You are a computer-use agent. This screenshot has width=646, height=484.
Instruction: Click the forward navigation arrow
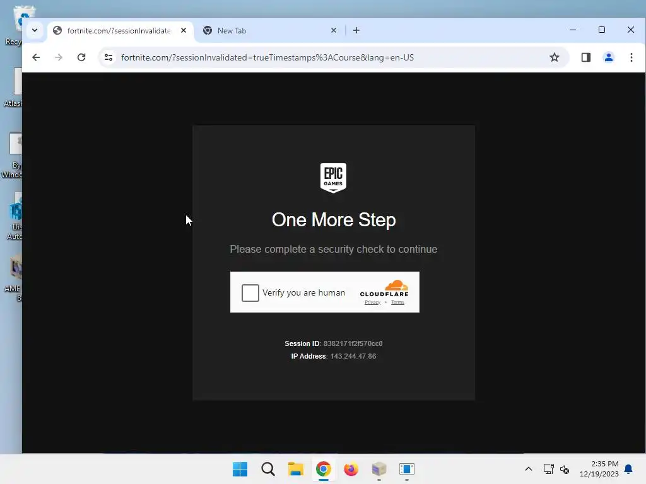coord(59,57)
